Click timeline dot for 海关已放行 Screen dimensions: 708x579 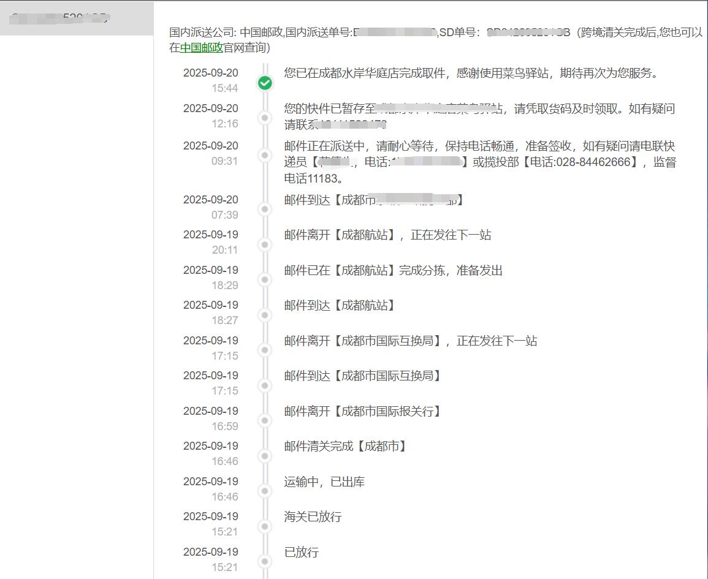[265, 526]
